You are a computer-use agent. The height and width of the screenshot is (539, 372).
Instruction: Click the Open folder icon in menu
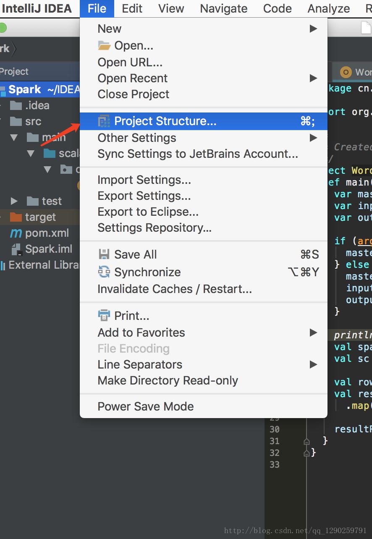click(104, 45)
